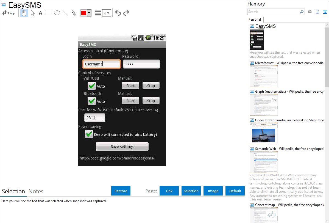Choose the freehand scribble tool
The height and width of the screenshot is (223, 329).
point(74,13)
